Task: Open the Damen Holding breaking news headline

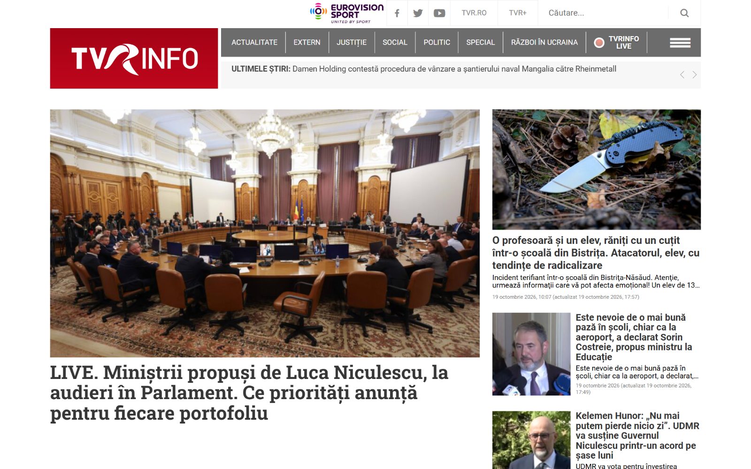Action: (x=454, y=69)
